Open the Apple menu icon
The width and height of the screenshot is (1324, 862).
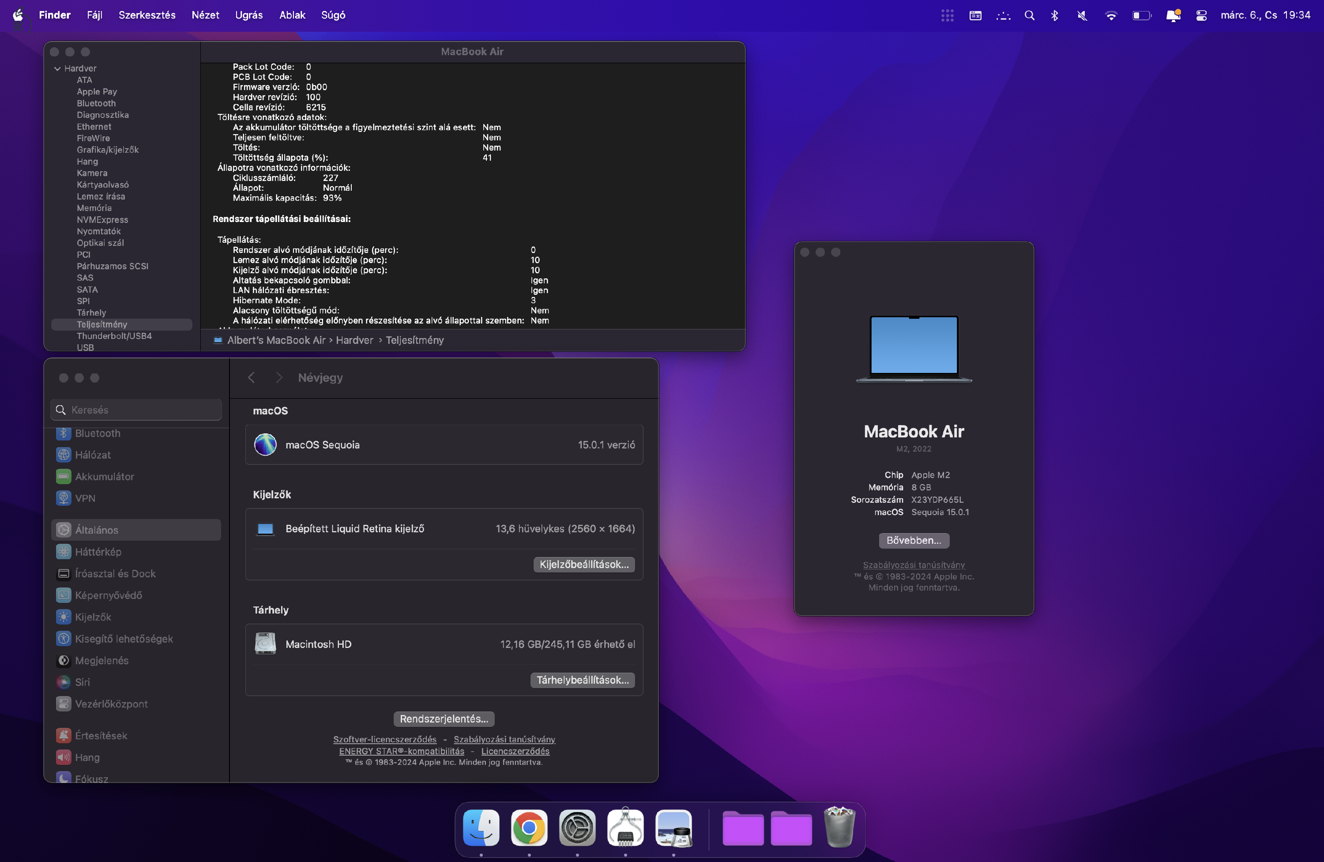18,15
